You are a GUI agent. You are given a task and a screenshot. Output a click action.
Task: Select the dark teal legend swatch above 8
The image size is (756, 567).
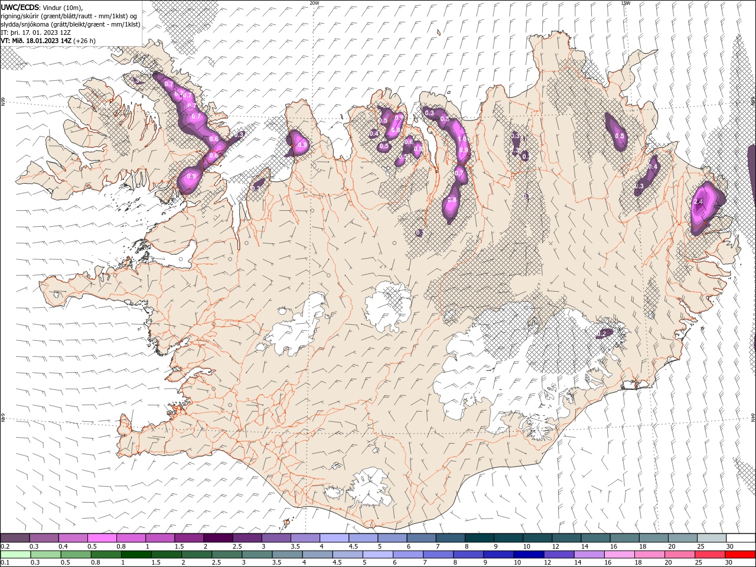pos(480,537)
